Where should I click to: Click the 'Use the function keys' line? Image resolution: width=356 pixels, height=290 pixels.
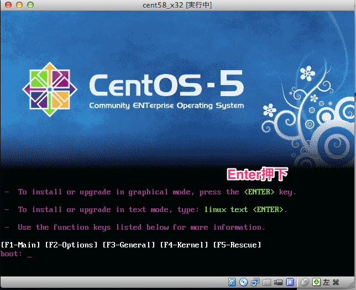click(x=142, y=227)
